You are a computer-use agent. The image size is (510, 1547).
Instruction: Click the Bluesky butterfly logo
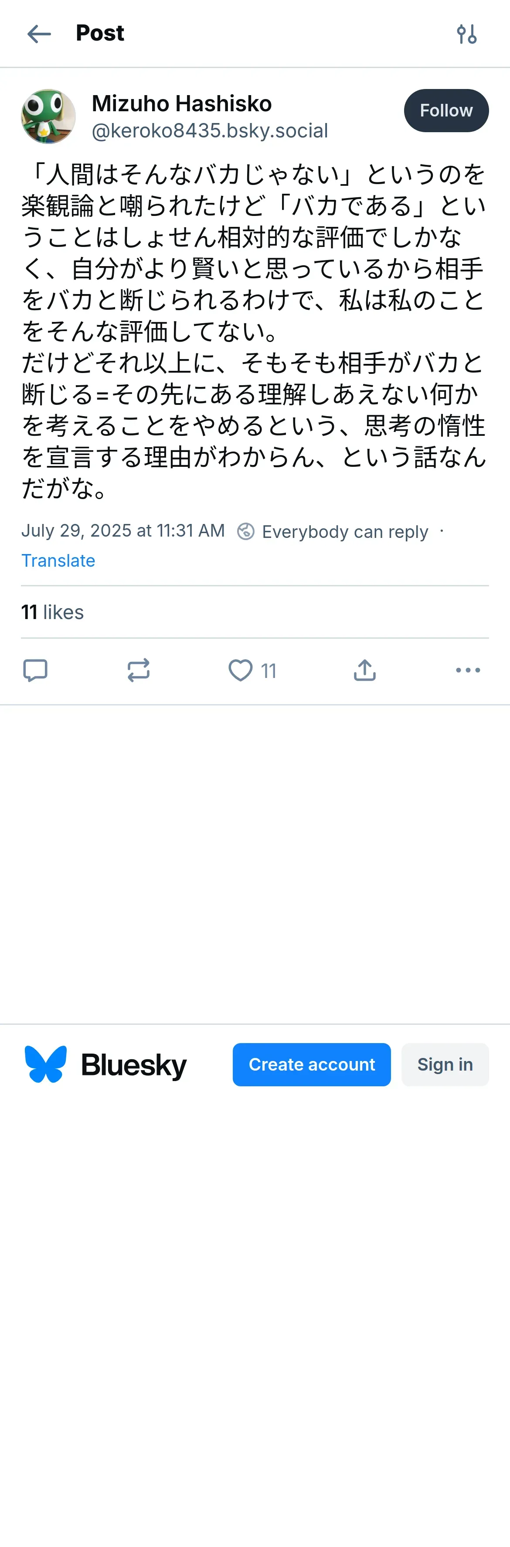pyautogui.click(x=46, y=1064)
